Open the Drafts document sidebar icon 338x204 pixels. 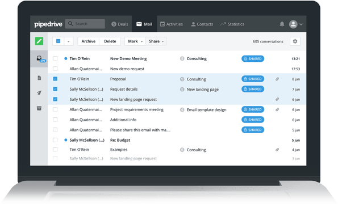[39, 78]
